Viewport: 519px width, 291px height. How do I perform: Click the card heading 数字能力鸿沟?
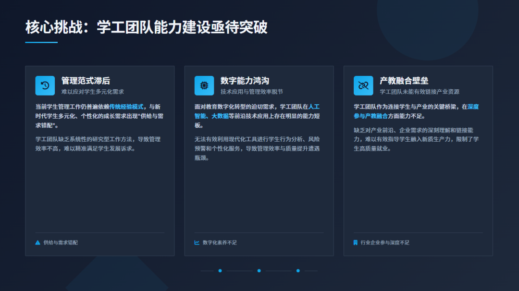(x=245, y=81)
